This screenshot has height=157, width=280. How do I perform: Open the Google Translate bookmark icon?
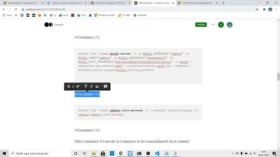pyautogui.click(x=45, y=15)
